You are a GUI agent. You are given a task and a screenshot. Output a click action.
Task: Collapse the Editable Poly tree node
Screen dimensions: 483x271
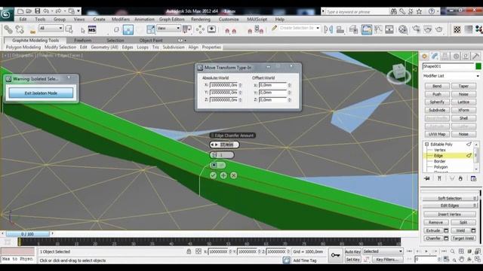click(426, 144)
